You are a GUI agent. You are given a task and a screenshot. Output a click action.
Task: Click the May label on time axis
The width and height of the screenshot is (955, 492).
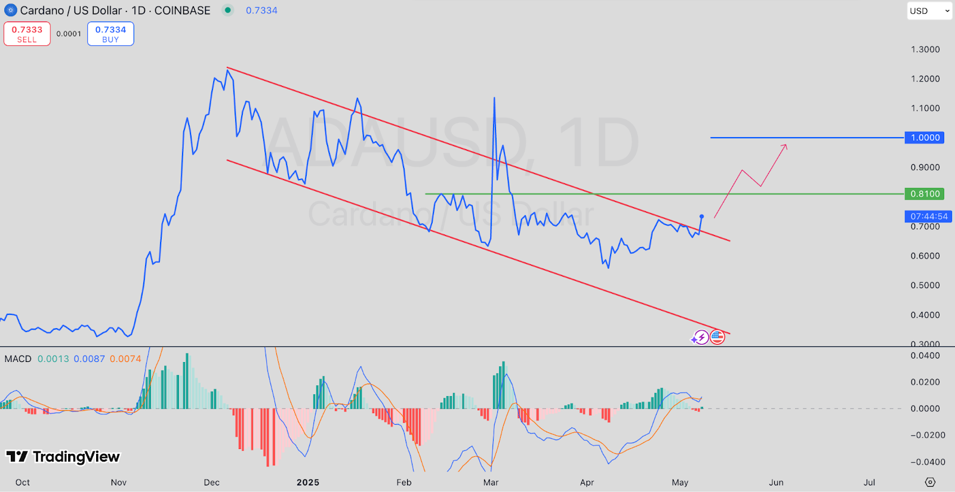tap(680, 482)
